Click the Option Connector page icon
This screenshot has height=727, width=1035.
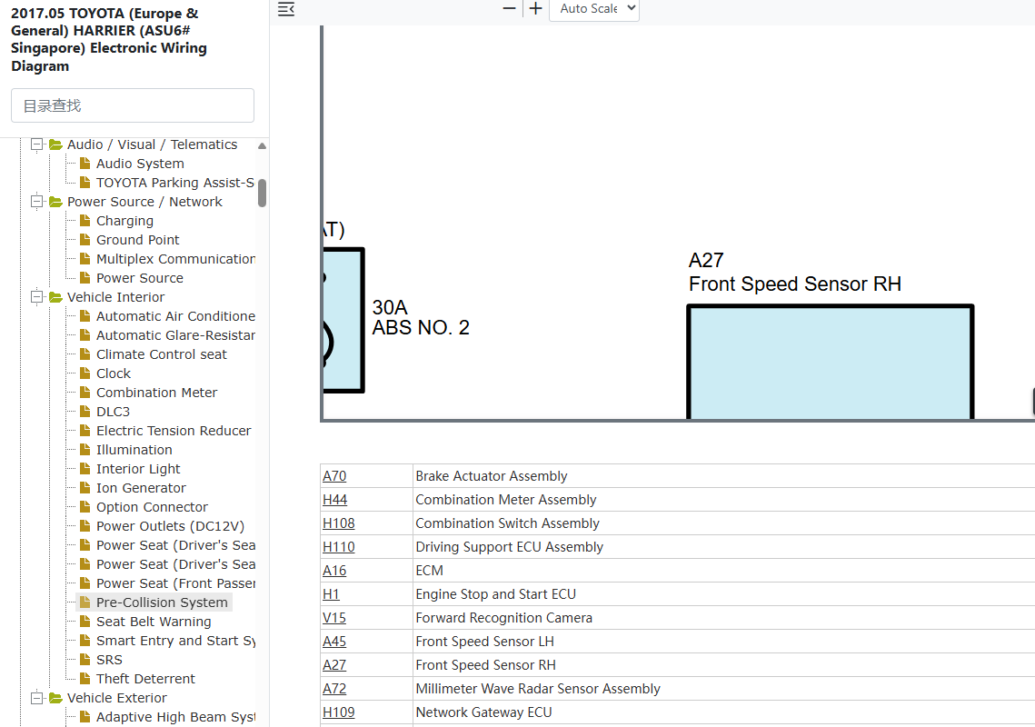click(85, 506)
